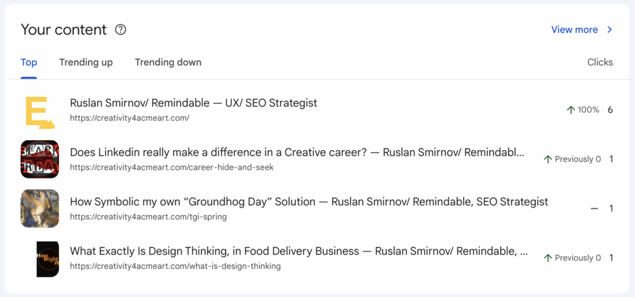
Task: Click the what-is-design-thinking URL
Action: point(175,266)
